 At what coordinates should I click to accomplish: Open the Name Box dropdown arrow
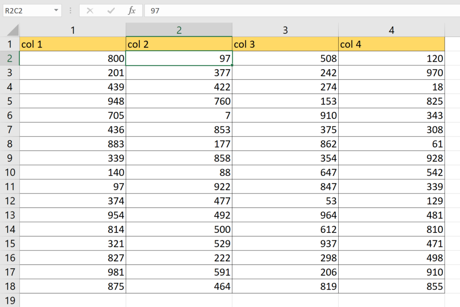(57, 10)
